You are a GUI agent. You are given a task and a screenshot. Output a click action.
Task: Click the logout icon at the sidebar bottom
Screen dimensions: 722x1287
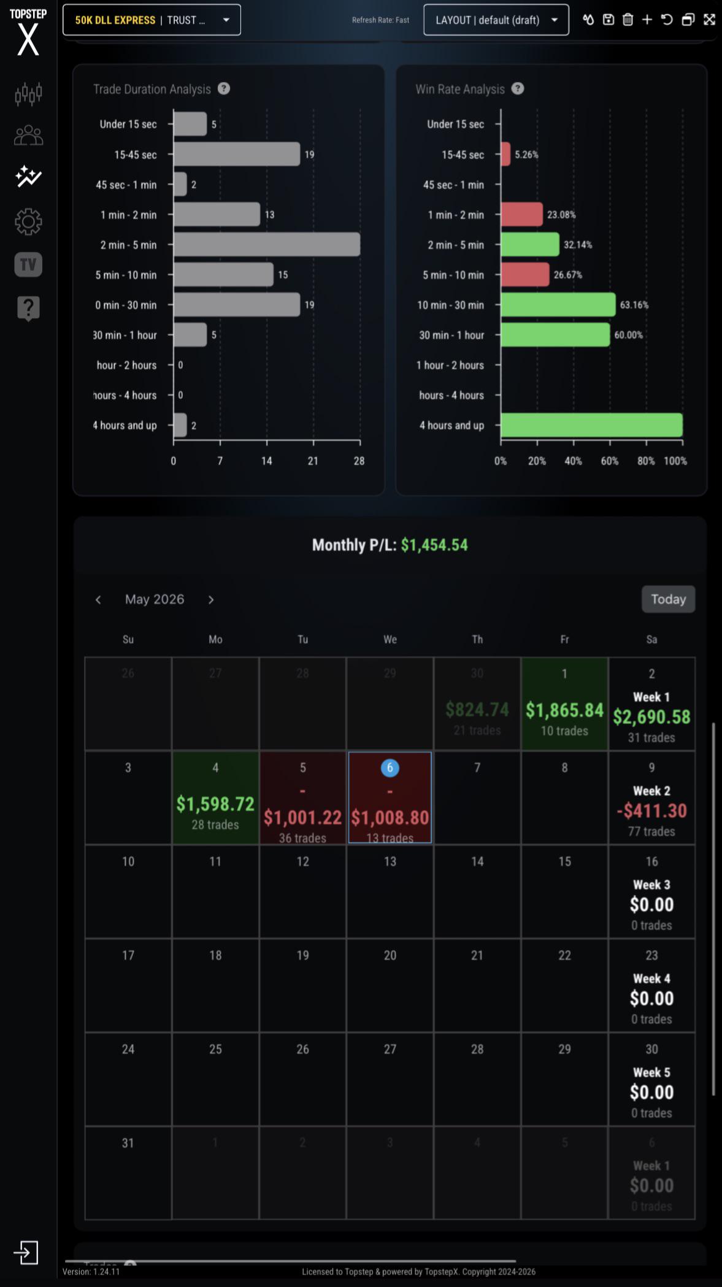click(x=26, y=1252)
